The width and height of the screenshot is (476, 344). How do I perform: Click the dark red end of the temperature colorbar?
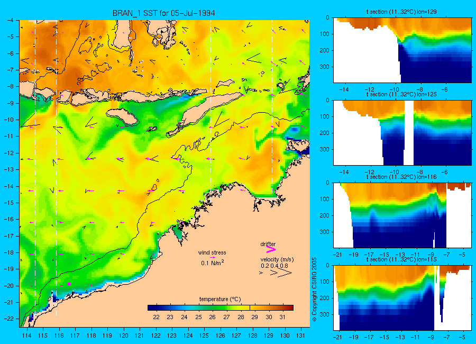coord(290,308)
